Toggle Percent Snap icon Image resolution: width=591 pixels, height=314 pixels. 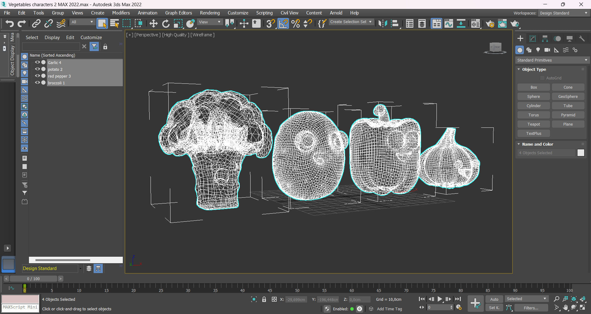[x=295, y=24]
